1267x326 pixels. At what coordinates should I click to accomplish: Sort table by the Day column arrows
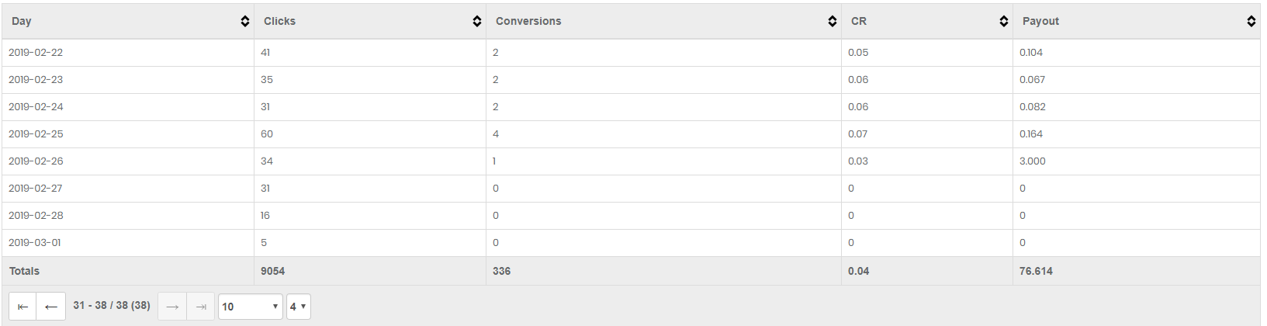click(245, 22)
